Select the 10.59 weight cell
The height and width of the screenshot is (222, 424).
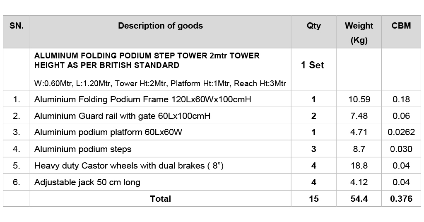(x=359, y=99)
